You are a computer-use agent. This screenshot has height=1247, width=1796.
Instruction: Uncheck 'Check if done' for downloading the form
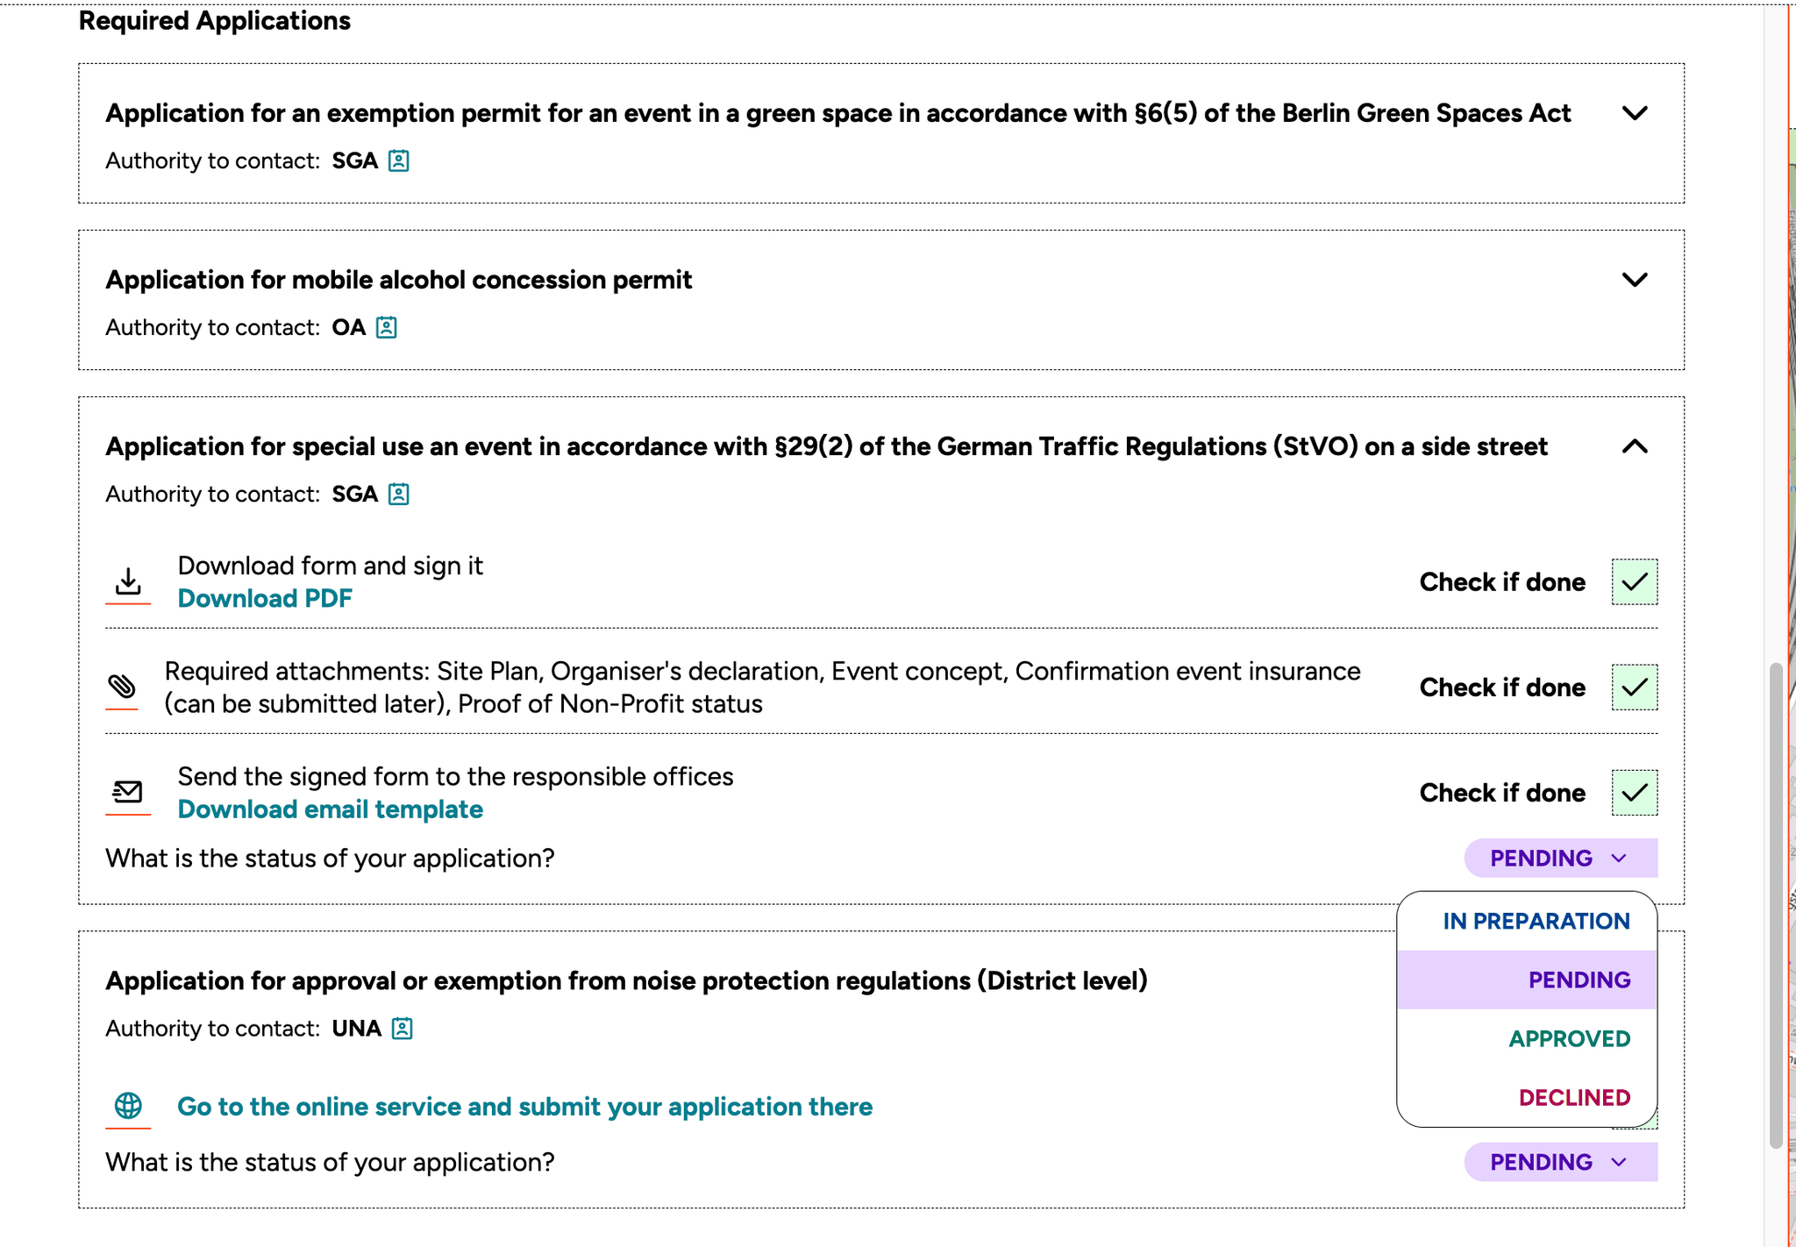point(1635,582)
